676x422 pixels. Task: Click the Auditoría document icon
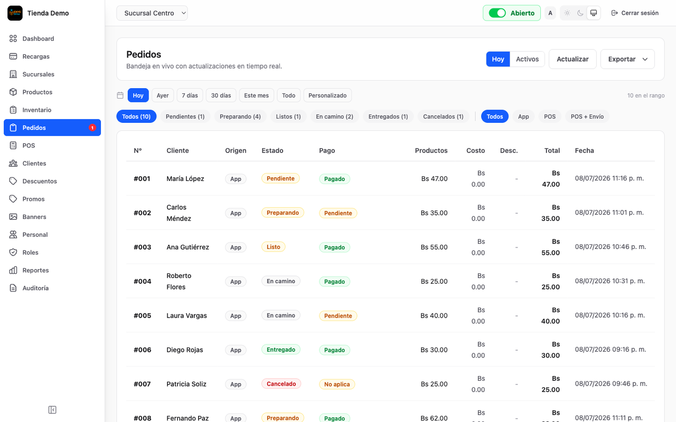click(x=13, y=288)
